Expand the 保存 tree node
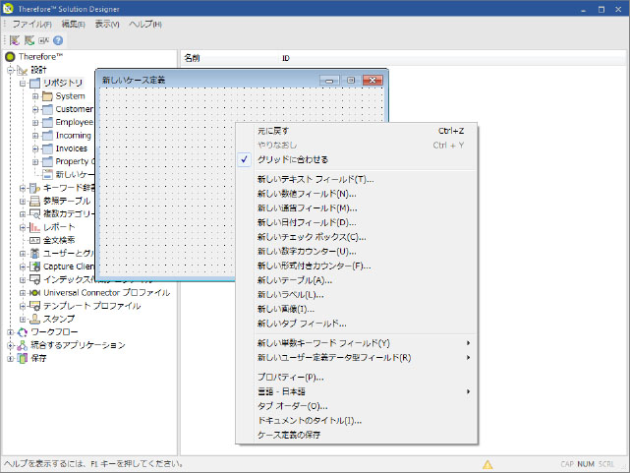The width and height of the screenshot is (630, 473). click(11, 358)
